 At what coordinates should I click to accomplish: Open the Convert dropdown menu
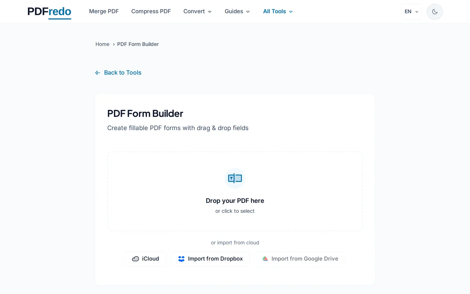point(197,11)
